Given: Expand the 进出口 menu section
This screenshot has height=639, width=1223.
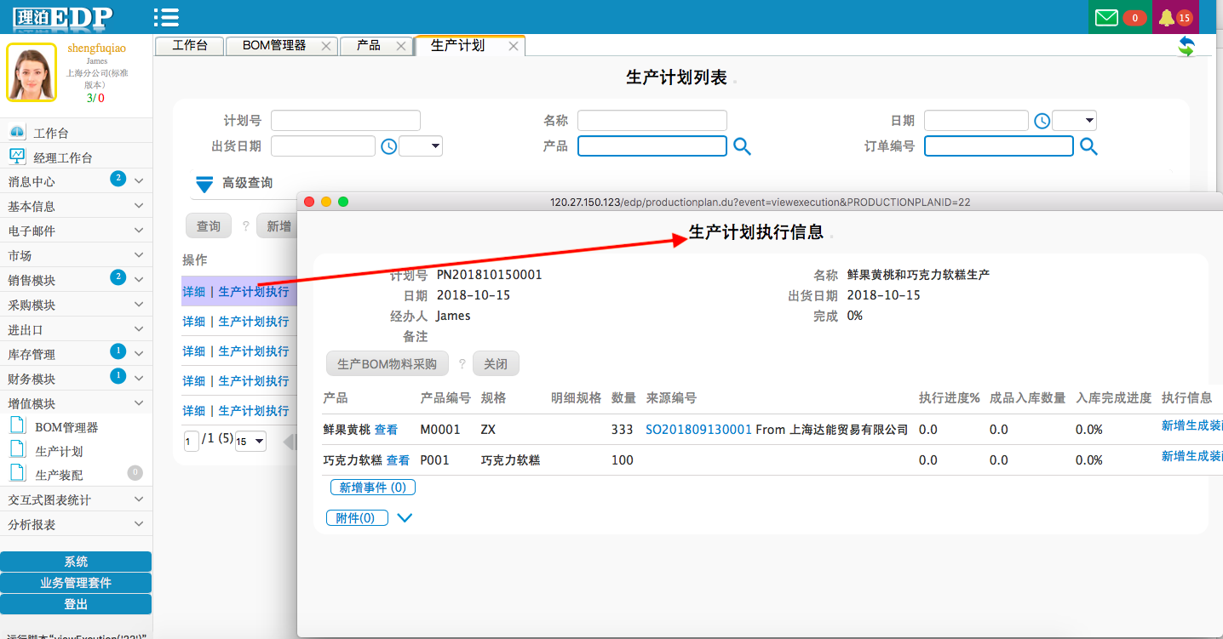Looking at the screenshot, I should coord(139,329).
